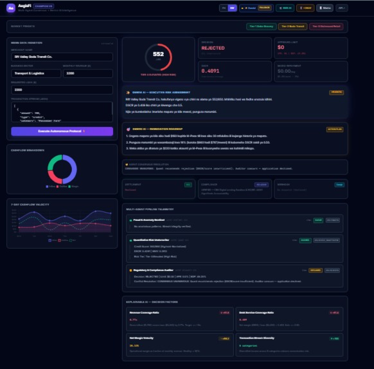
Task: Click the Quantitative Risk Underwriter status dot
Action: (130, 240)
